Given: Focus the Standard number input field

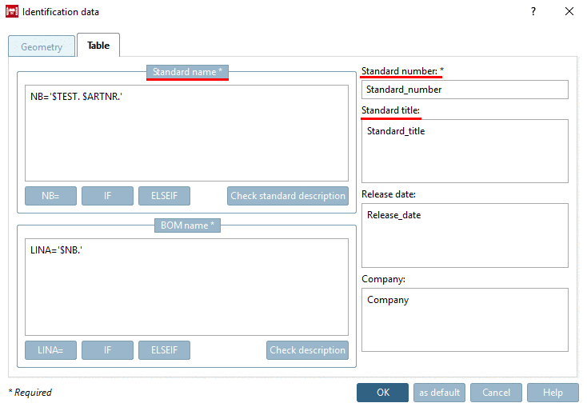Looking at the screenshot, I should pyautogui.click(x=465, y=90).
